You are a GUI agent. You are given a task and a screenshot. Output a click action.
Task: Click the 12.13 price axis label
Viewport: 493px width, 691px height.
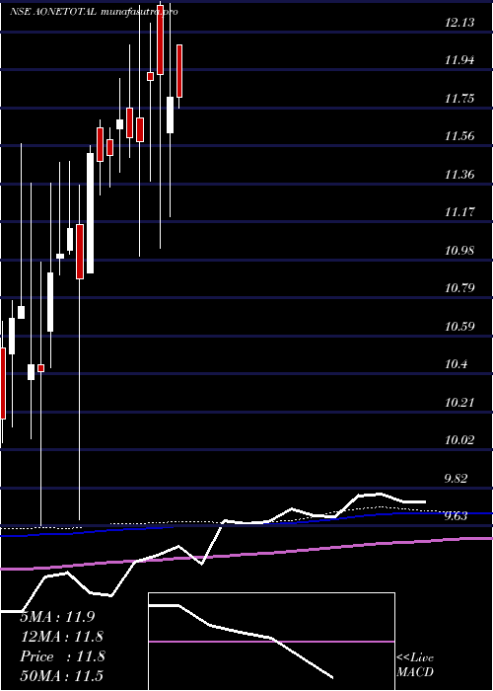459,22
